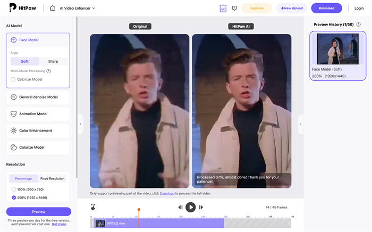Open the Face Model (Soft) history thumbnail
Screen dimensions: 372x232
[338, 49]
